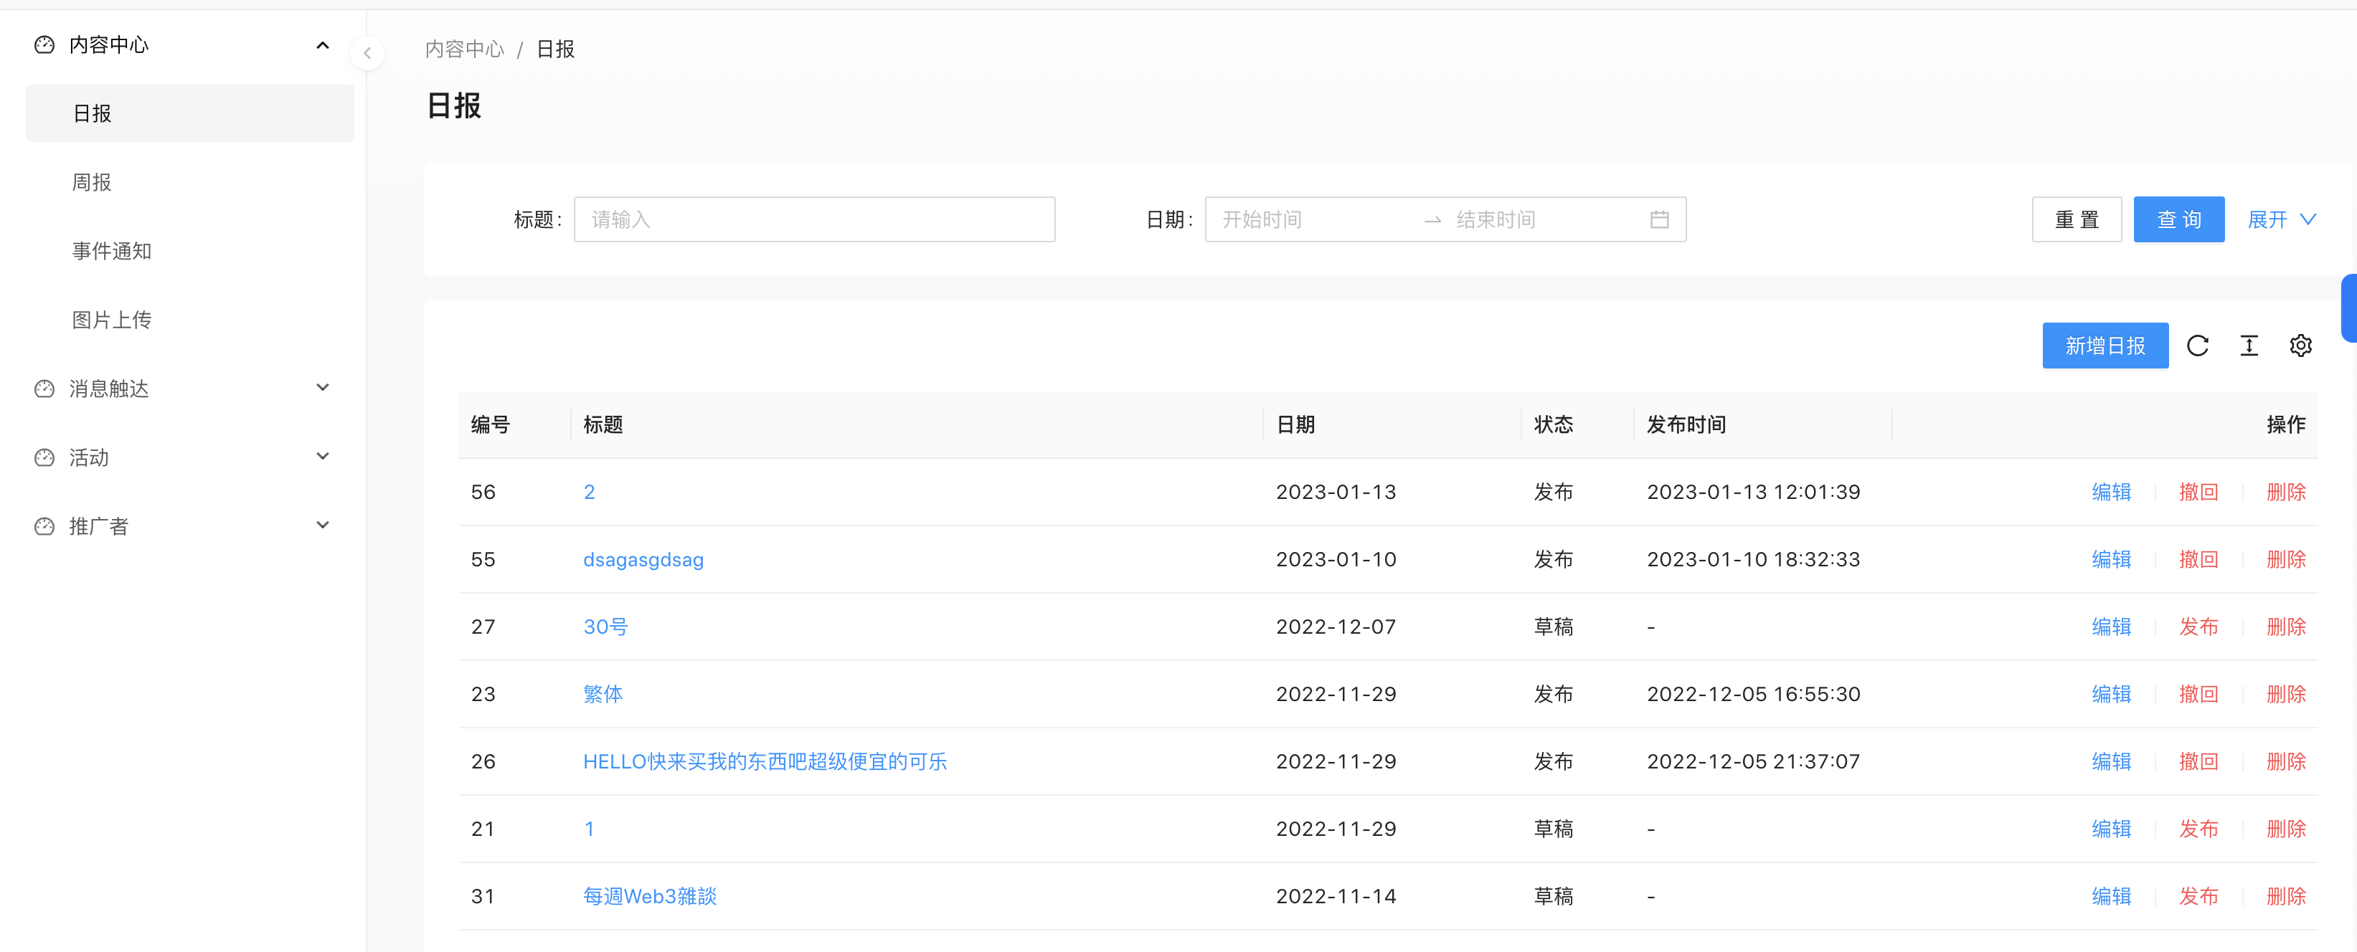Click 删除 for row 56
The height and width of the screenshot is (952, 2357).
pyautogui.click(x=2286, y=492)
